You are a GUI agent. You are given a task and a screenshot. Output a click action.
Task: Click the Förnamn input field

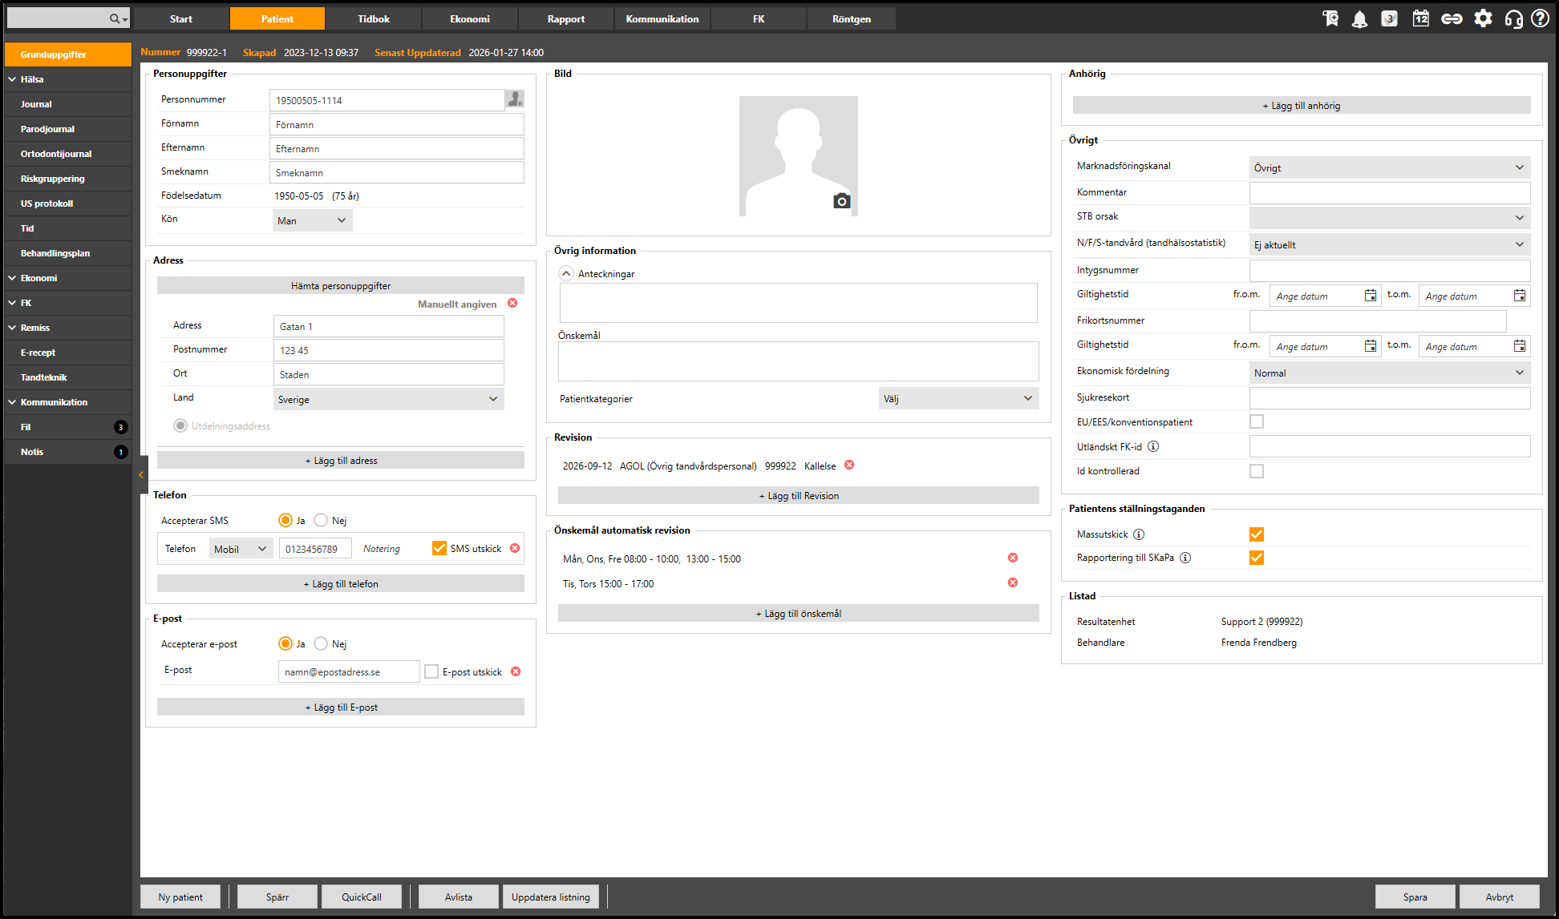click(396, 125)
